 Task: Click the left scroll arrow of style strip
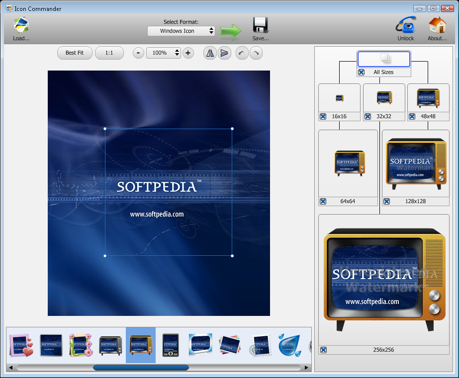(x=11, y=368)
